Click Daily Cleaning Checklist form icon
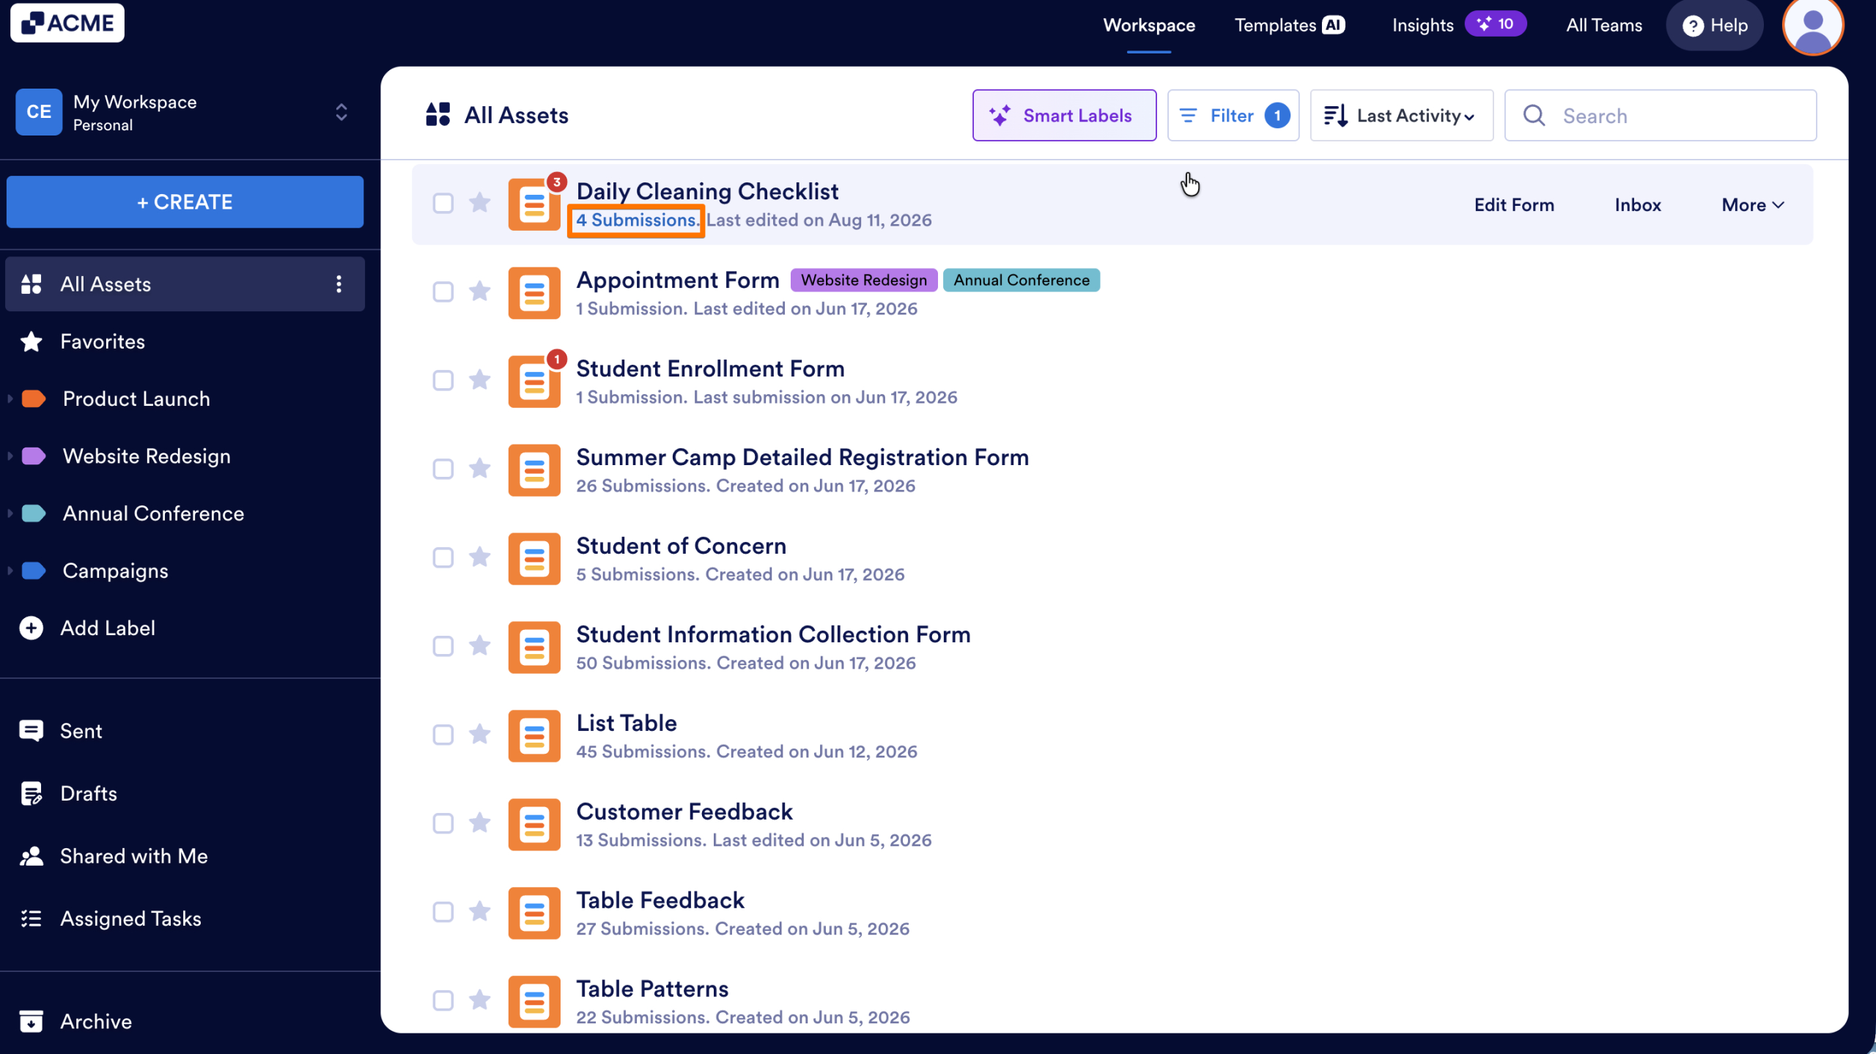This screenshot has height=1054, width=1876. click(534, 204)
